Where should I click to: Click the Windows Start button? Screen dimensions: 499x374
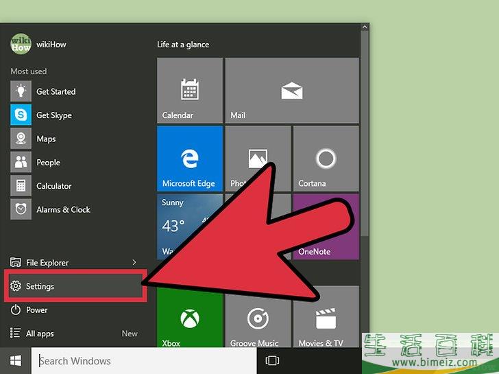point(16,361)
